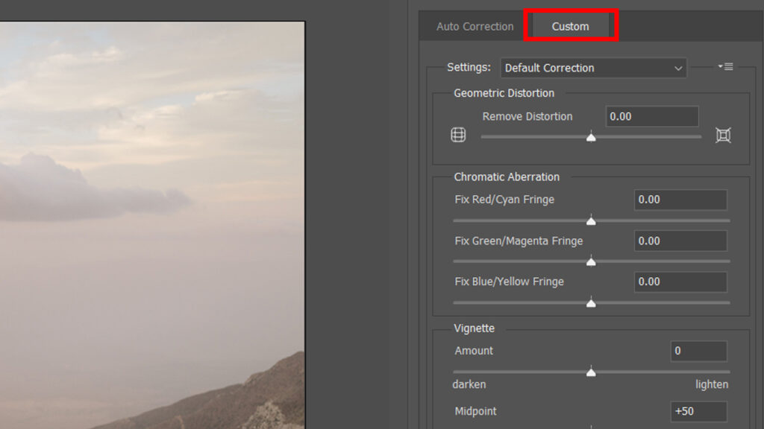The height and width of the screenshot is (429, 764).
Task: Open the Settings Default Correction dropdown
Action: (593, 68)
